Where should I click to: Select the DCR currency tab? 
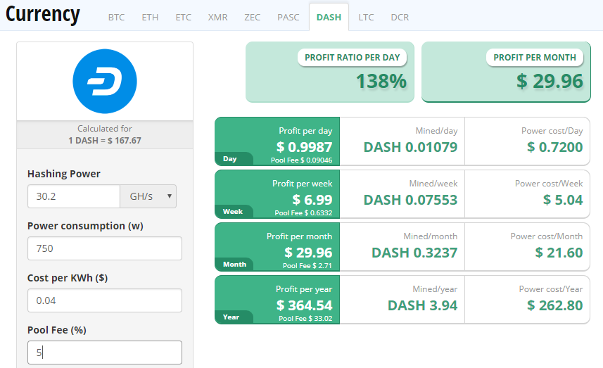point(400,18)
